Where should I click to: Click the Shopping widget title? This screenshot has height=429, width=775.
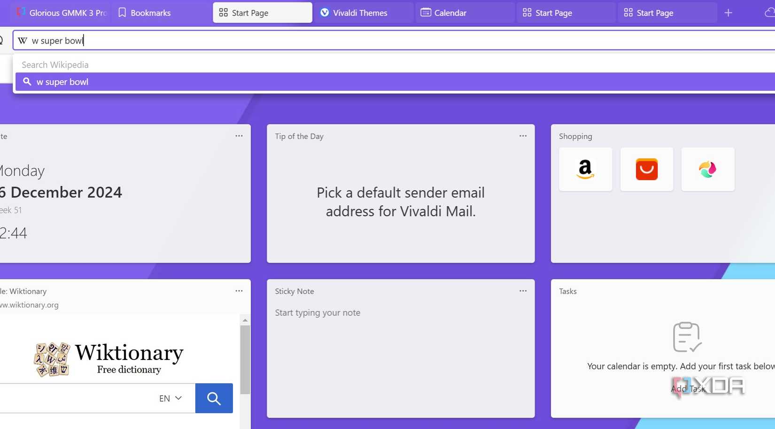point(575,136)
